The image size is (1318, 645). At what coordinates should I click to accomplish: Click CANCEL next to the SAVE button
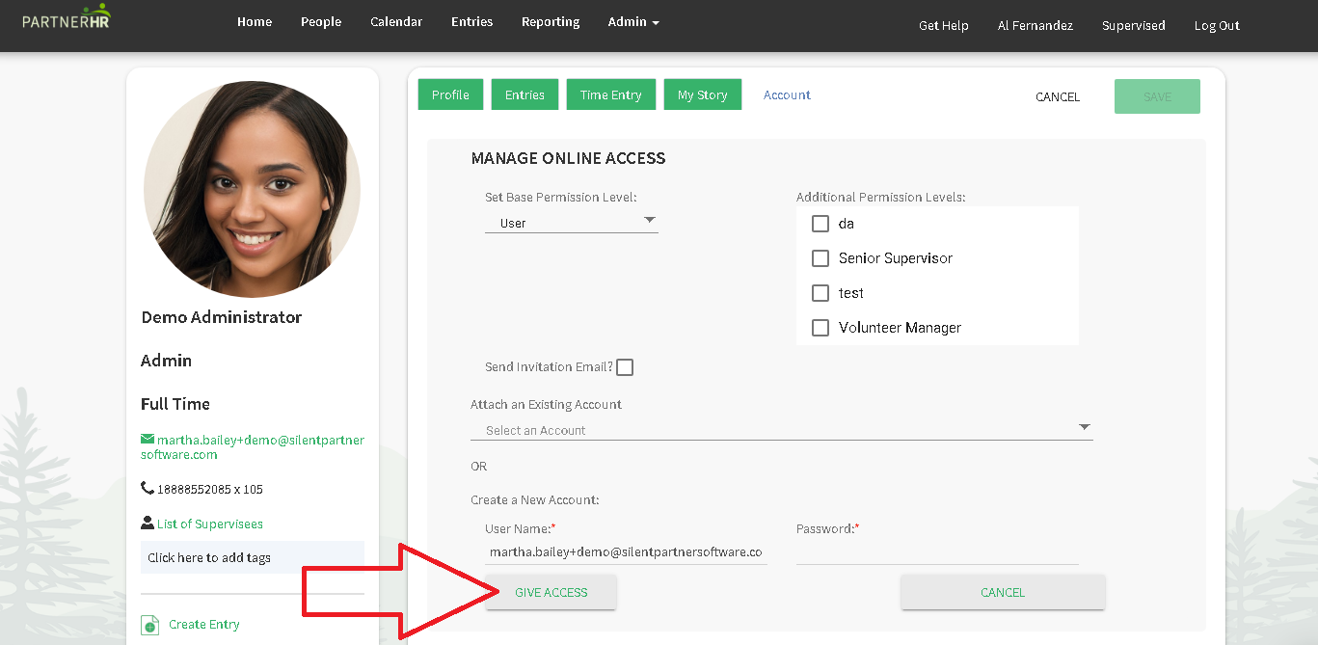pos(1058,96)
